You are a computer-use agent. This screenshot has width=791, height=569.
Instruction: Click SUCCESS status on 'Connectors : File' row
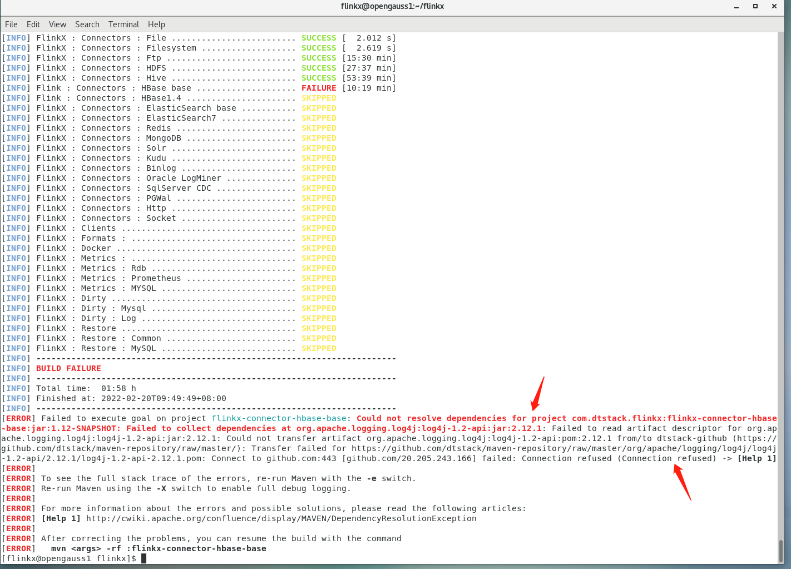(319, 38)
